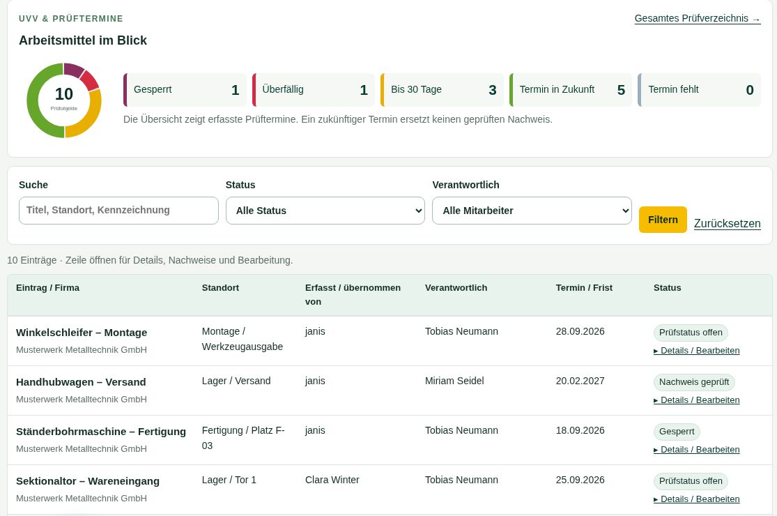Image resolution: width=777 pixels, height=516 pixels.
Task: Click the Termin / Frist column header
Action: (x=584, y=288)
